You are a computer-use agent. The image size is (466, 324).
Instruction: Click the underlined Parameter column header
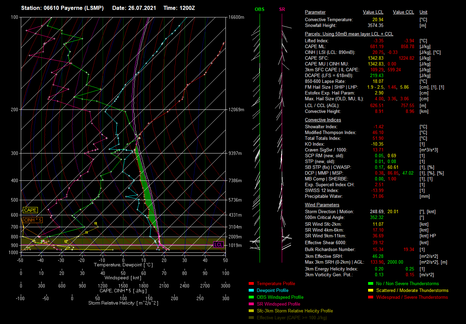point(315,12)
